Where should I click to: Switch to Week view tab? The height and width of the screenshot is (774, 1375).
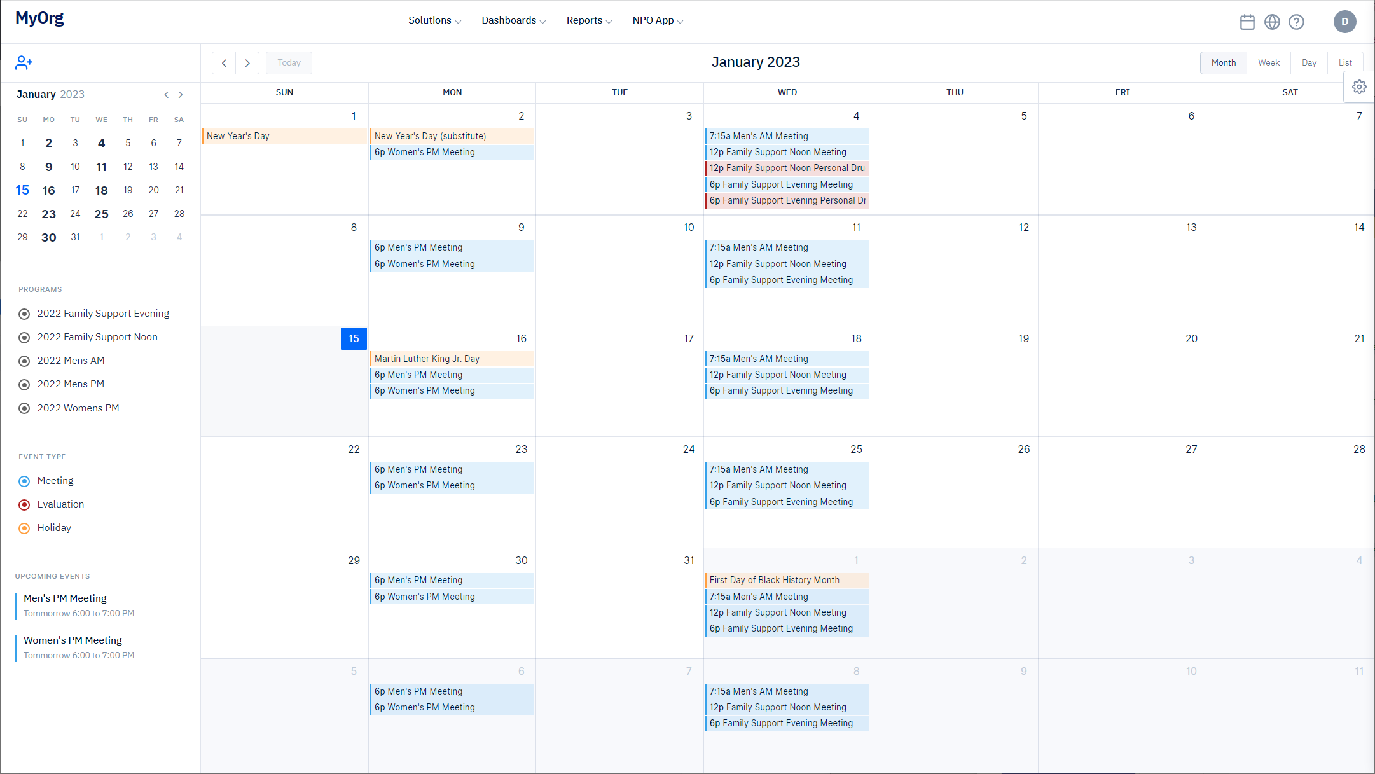tap(1268, 62)
